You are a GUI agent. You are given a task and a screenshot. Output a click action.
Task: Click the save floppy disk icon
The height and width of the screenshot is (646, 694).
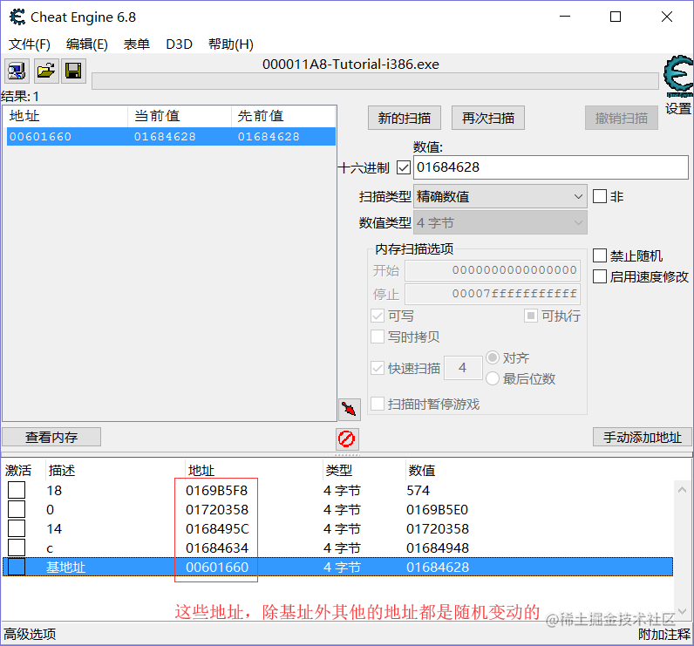[x=73, y=71]
